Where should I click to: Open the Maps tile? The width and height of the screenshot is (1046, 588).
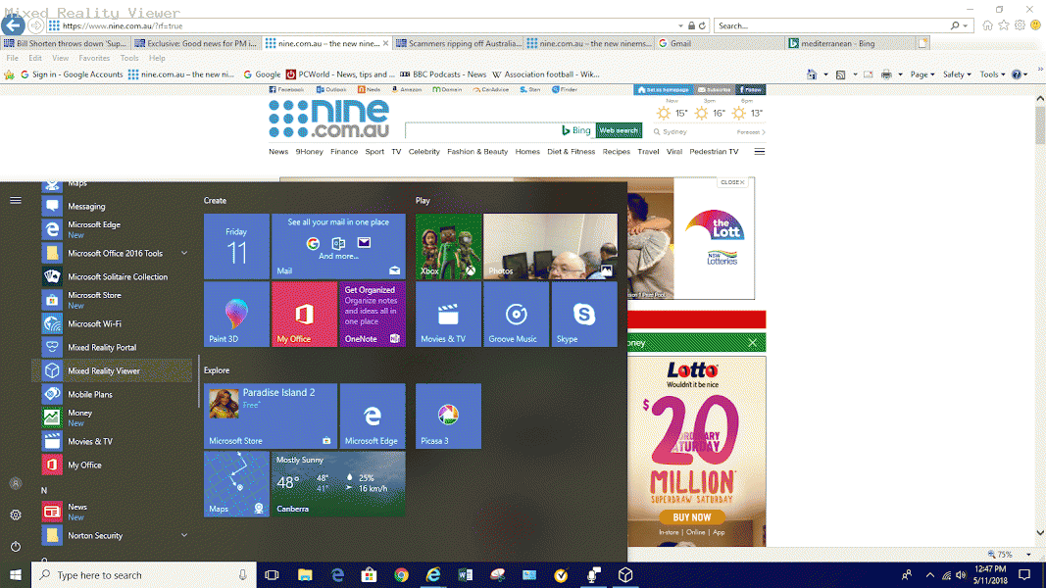click(237, 484)
